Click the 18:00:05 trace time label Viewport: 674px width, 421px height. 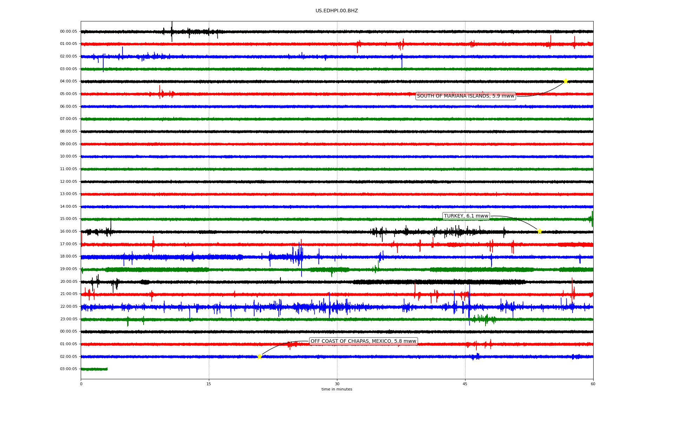(68, 256)
